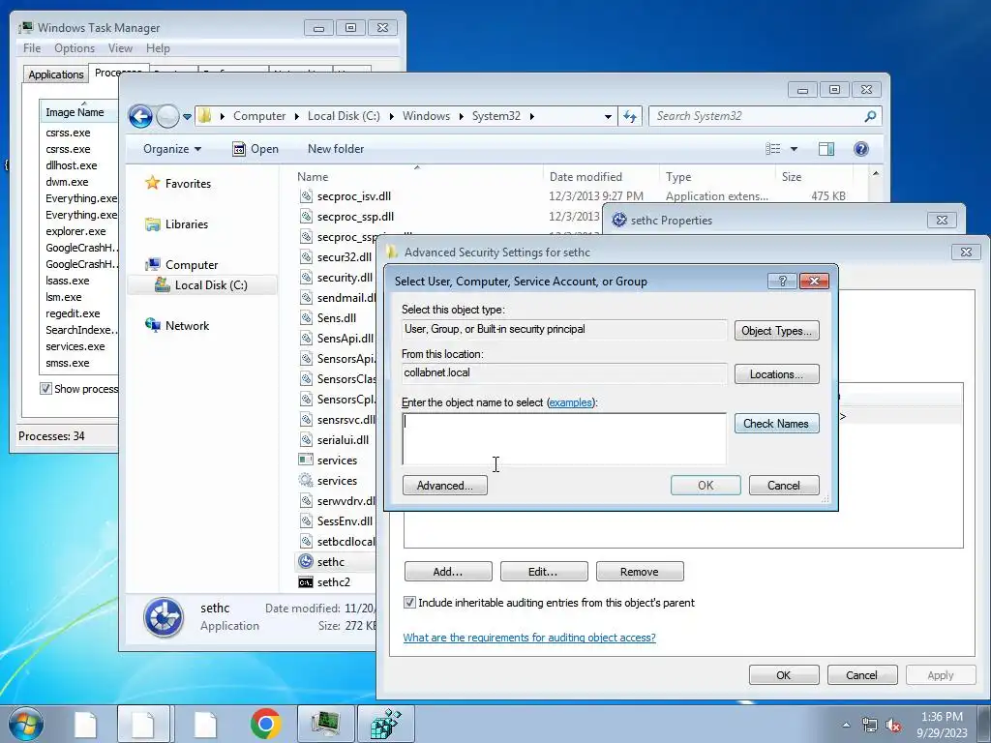Open Google Chrome from the taskbar
The height and width of the screenshot is (743, 991).
[266, 724]
